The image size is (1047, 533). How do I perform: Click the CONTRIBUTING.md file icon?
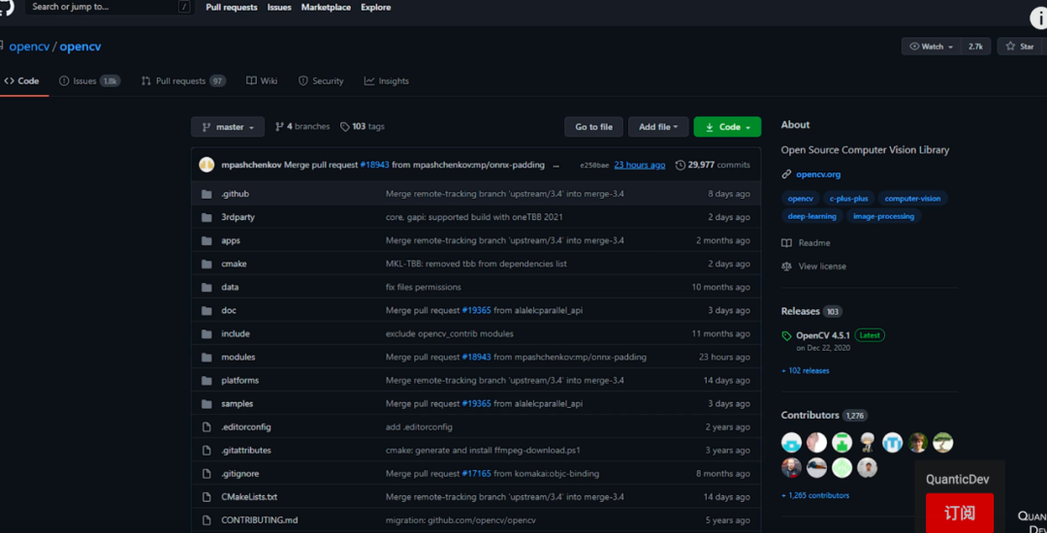(206, 520)
